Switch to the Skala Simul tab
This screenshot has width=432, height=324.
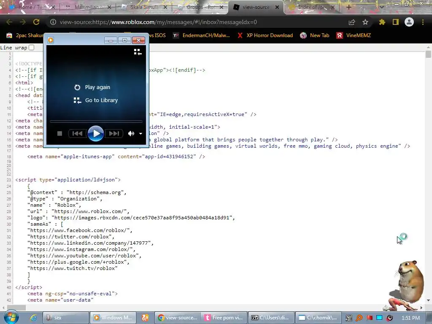145,7
